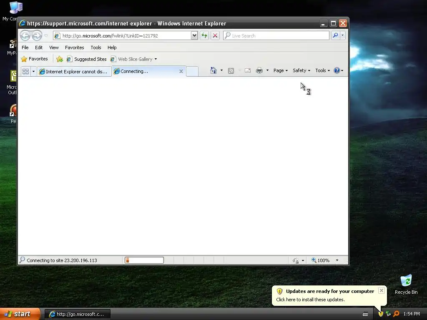
Task: Click the security zone status icon
Action: (296, 261)
